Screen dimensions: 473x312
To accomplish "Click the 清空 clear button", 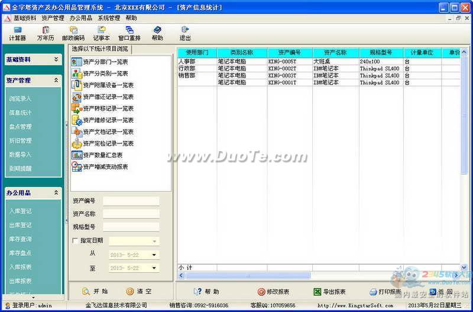I will 139,291.
